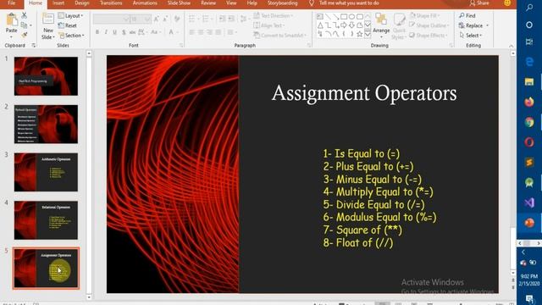Open the Select dropdown in Editing

471,35
